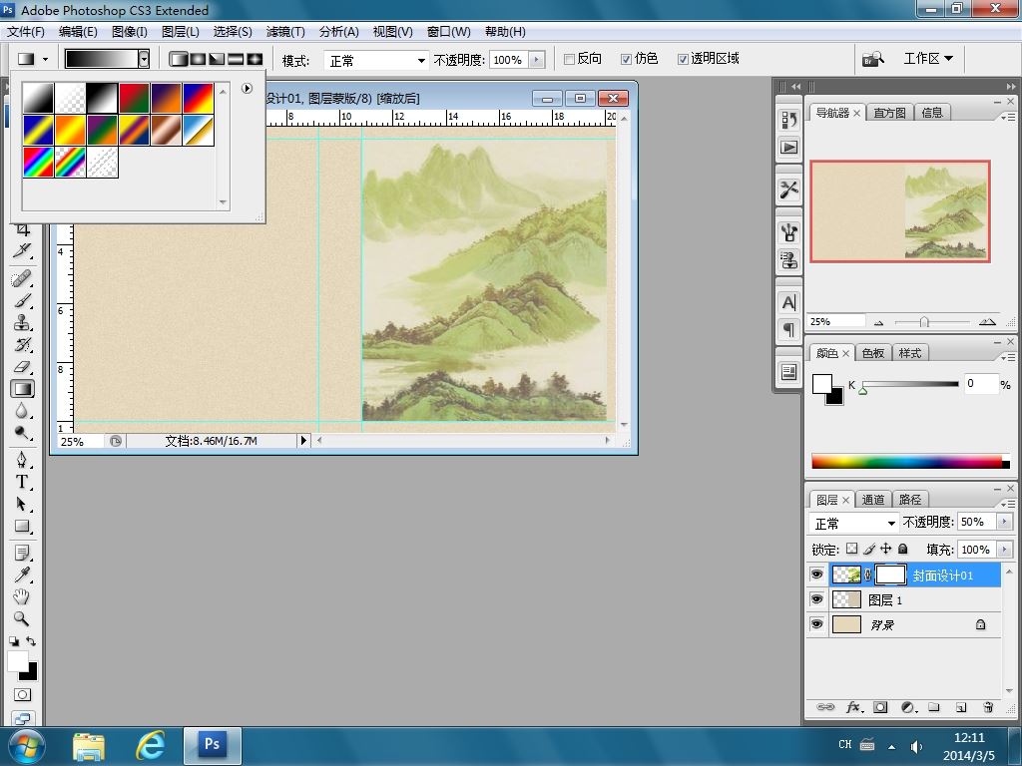1022x766 pixels.
Task: Launch Adobe Bridge from the options bar
Action: pyautogui.click(x=873, y=59)
